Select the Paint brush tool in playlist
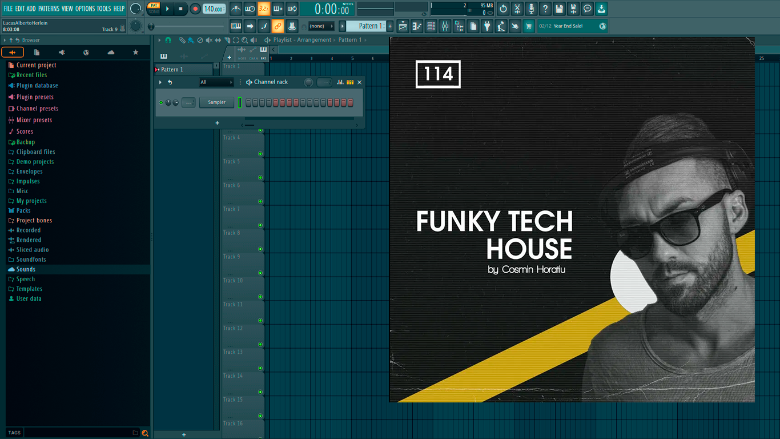Image resolution: width=780 pixels, height=439 pixels. (x=191, y=40)
